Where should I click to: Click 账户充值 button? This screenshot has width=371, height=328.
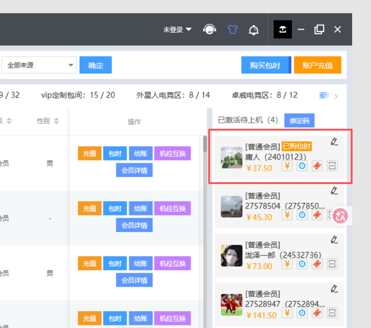317,65
